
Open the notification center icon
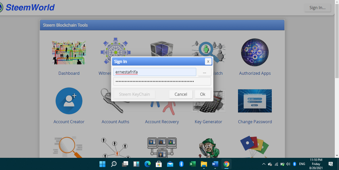(x=331, y=164)
